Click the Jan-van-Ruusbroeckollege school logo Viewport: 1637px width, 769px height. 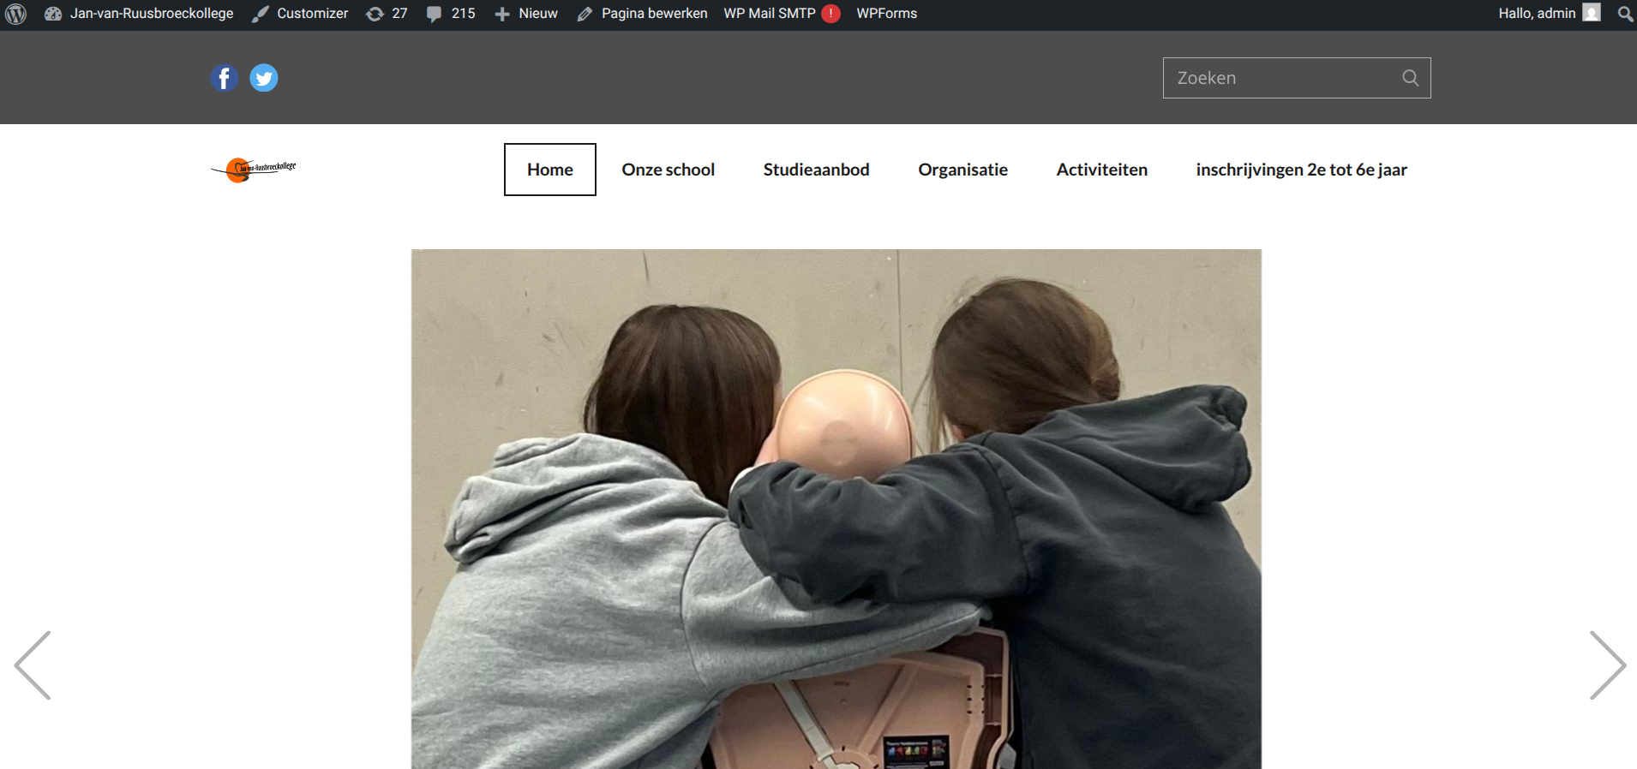coord(254,169)
